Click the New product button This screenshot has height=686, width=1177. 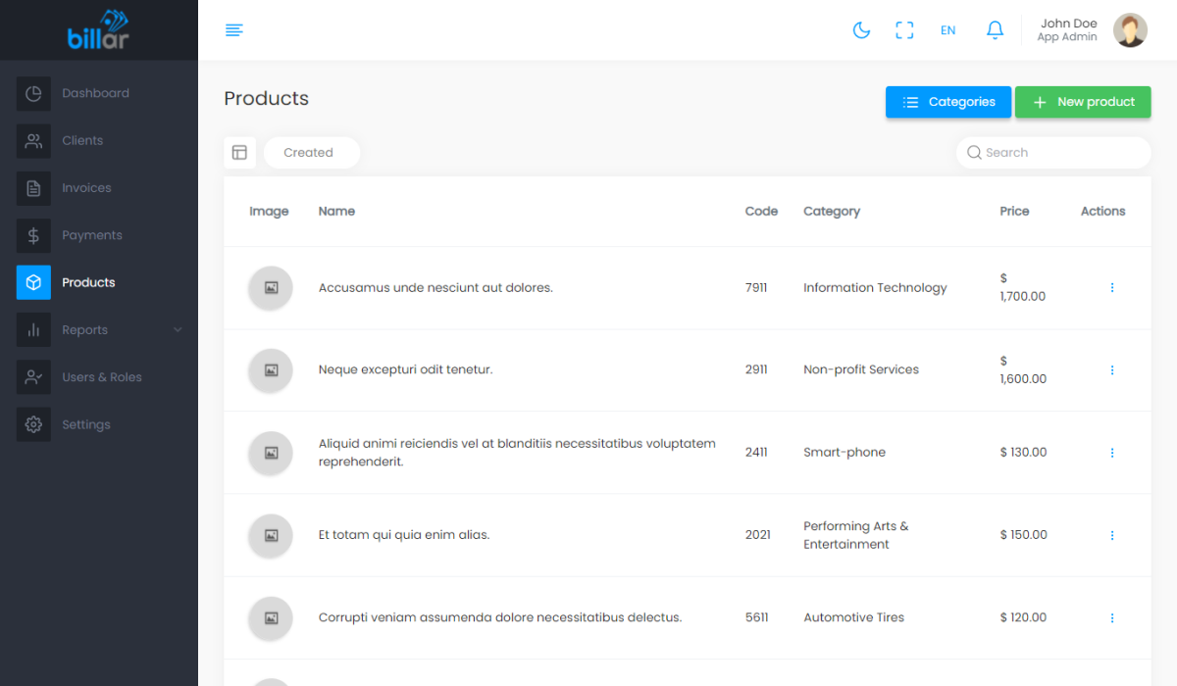tap(1082, 102)
